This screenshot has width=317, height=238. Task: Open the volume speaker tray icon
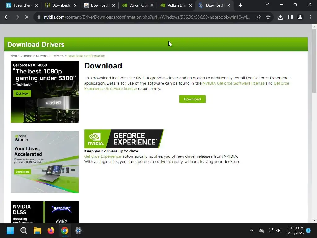coord(279,231)
